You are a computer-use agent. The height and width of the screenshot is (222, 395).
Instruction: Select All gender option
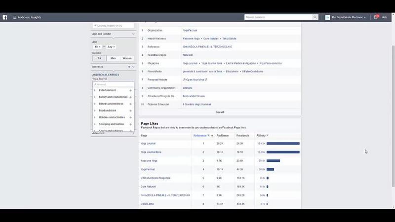(x=99, y=58)
